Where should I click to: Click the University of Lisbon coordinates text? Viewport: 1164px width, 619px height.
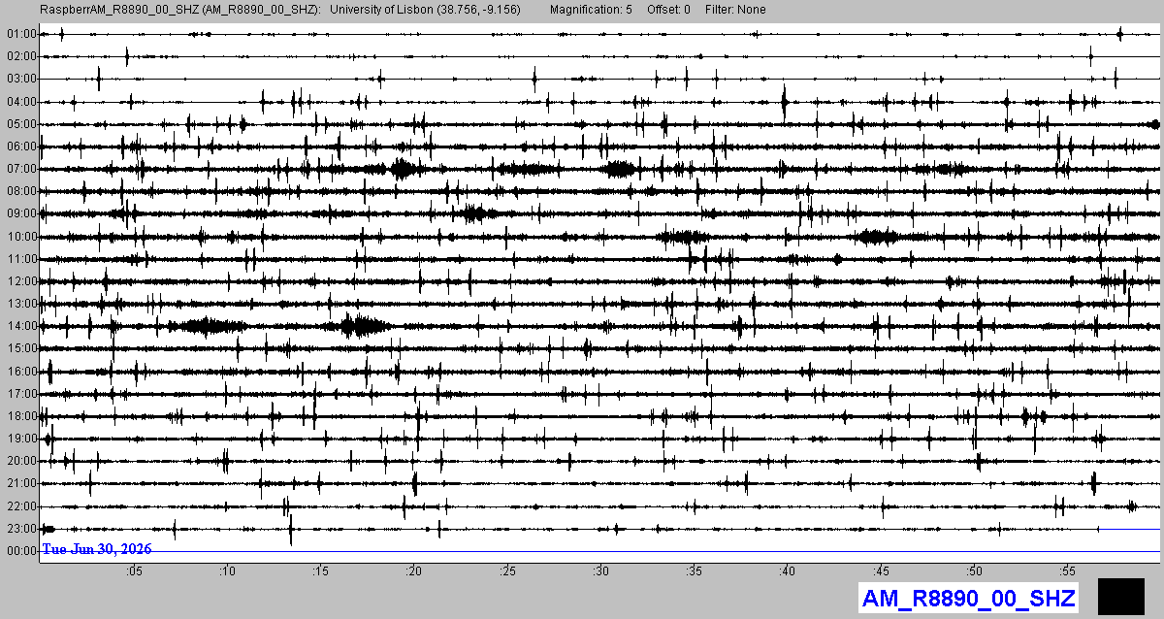click(426, 10)
